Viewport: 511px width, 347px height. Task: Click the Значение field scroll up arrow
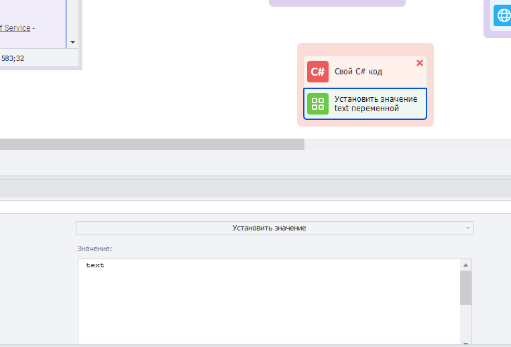(x=465, y=265)
